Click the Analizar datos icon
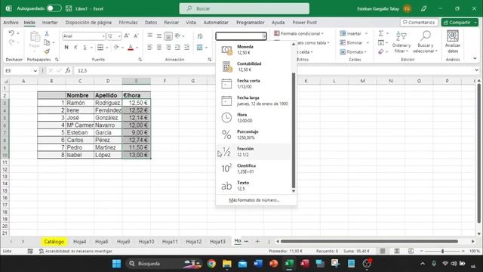 pyautogui.click(x=453, y=42)
